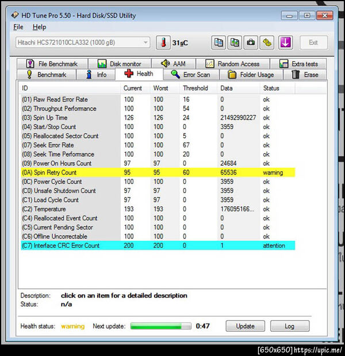This screenshot has height=356, width=345.
Task: Select the (C5) Current Pending Sector row
Action: [158, 228]
